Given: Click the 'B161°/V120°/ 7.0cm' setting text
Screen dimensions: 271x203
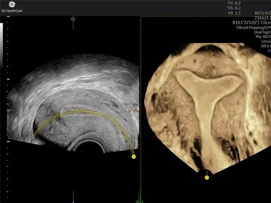Looking at the screenshot, I should point(251,22).
